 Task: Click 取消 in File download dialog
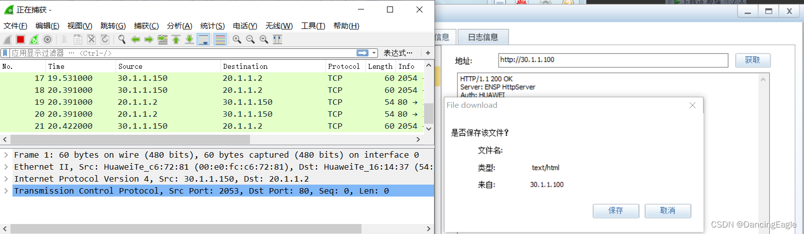click(667, 211)
